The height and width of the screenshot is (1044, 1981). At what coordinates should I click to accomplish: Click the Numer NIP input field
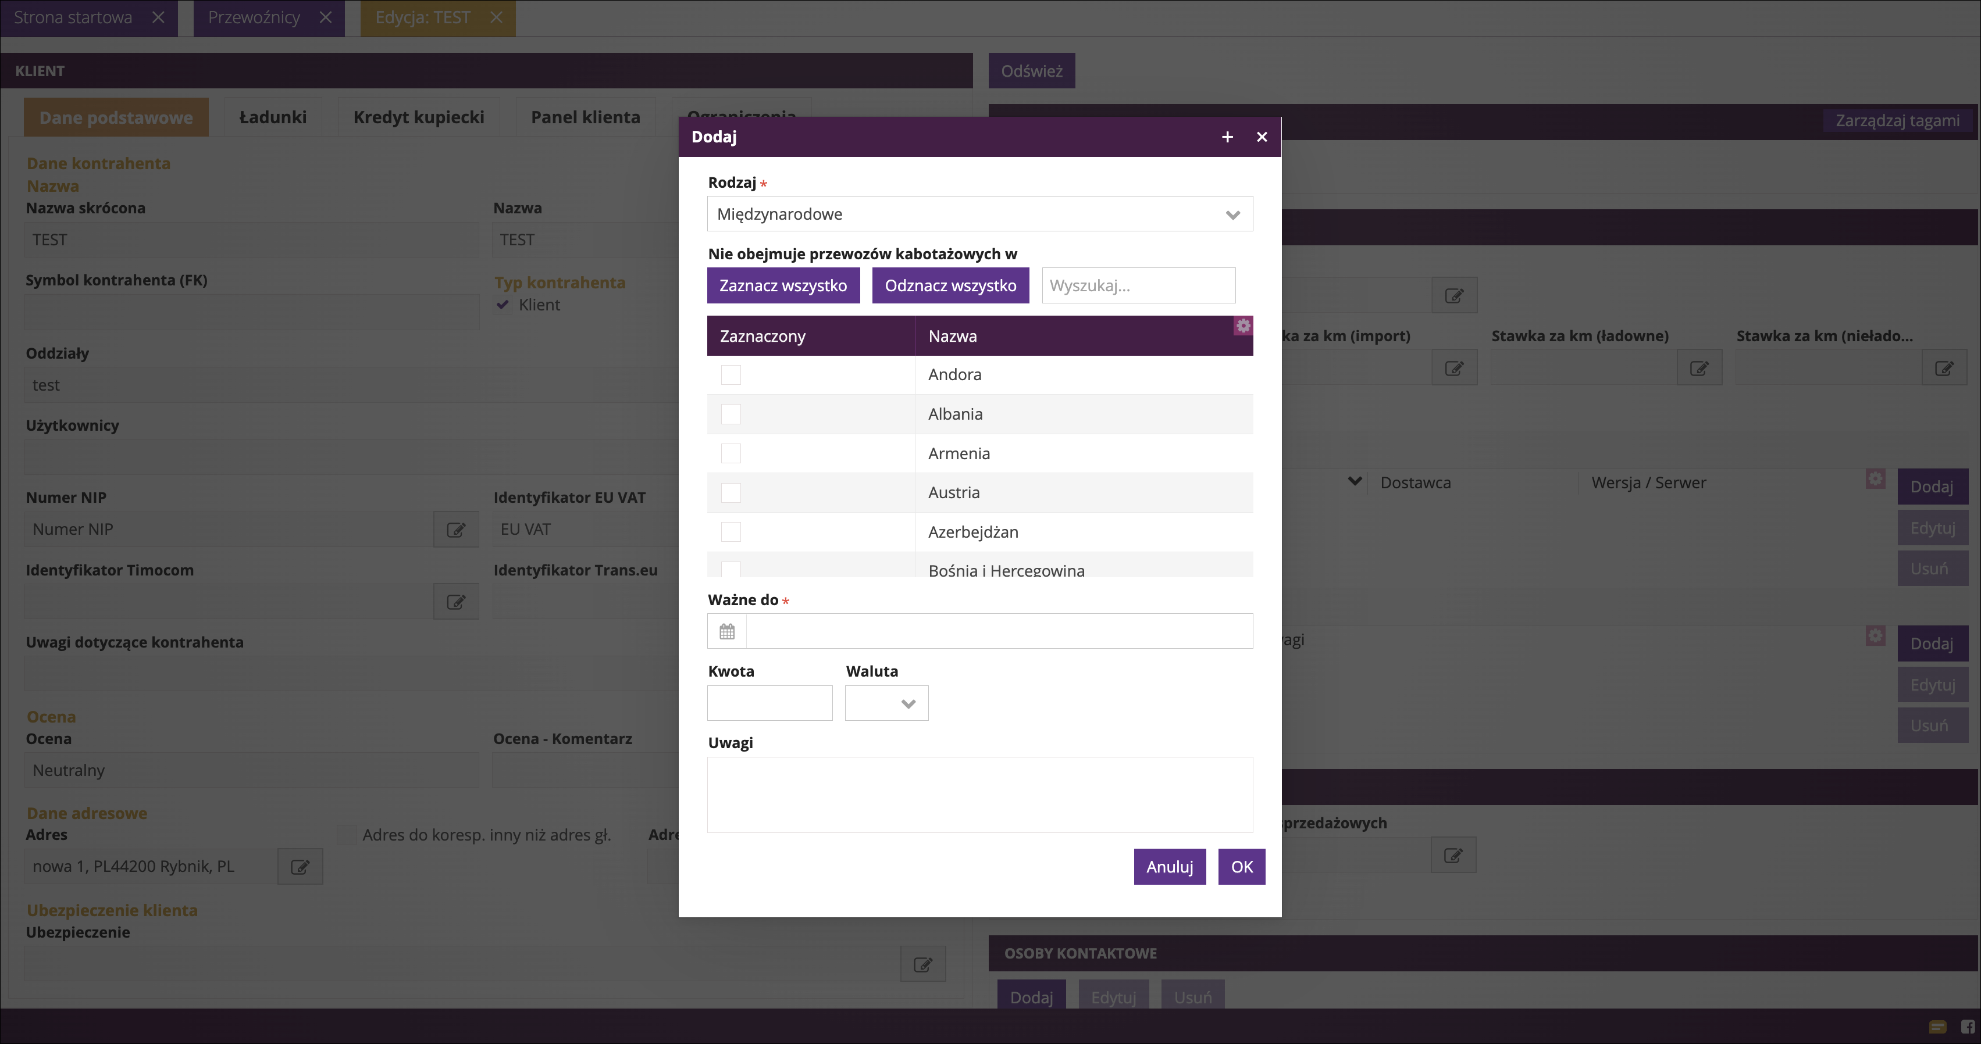pos(229,530)
